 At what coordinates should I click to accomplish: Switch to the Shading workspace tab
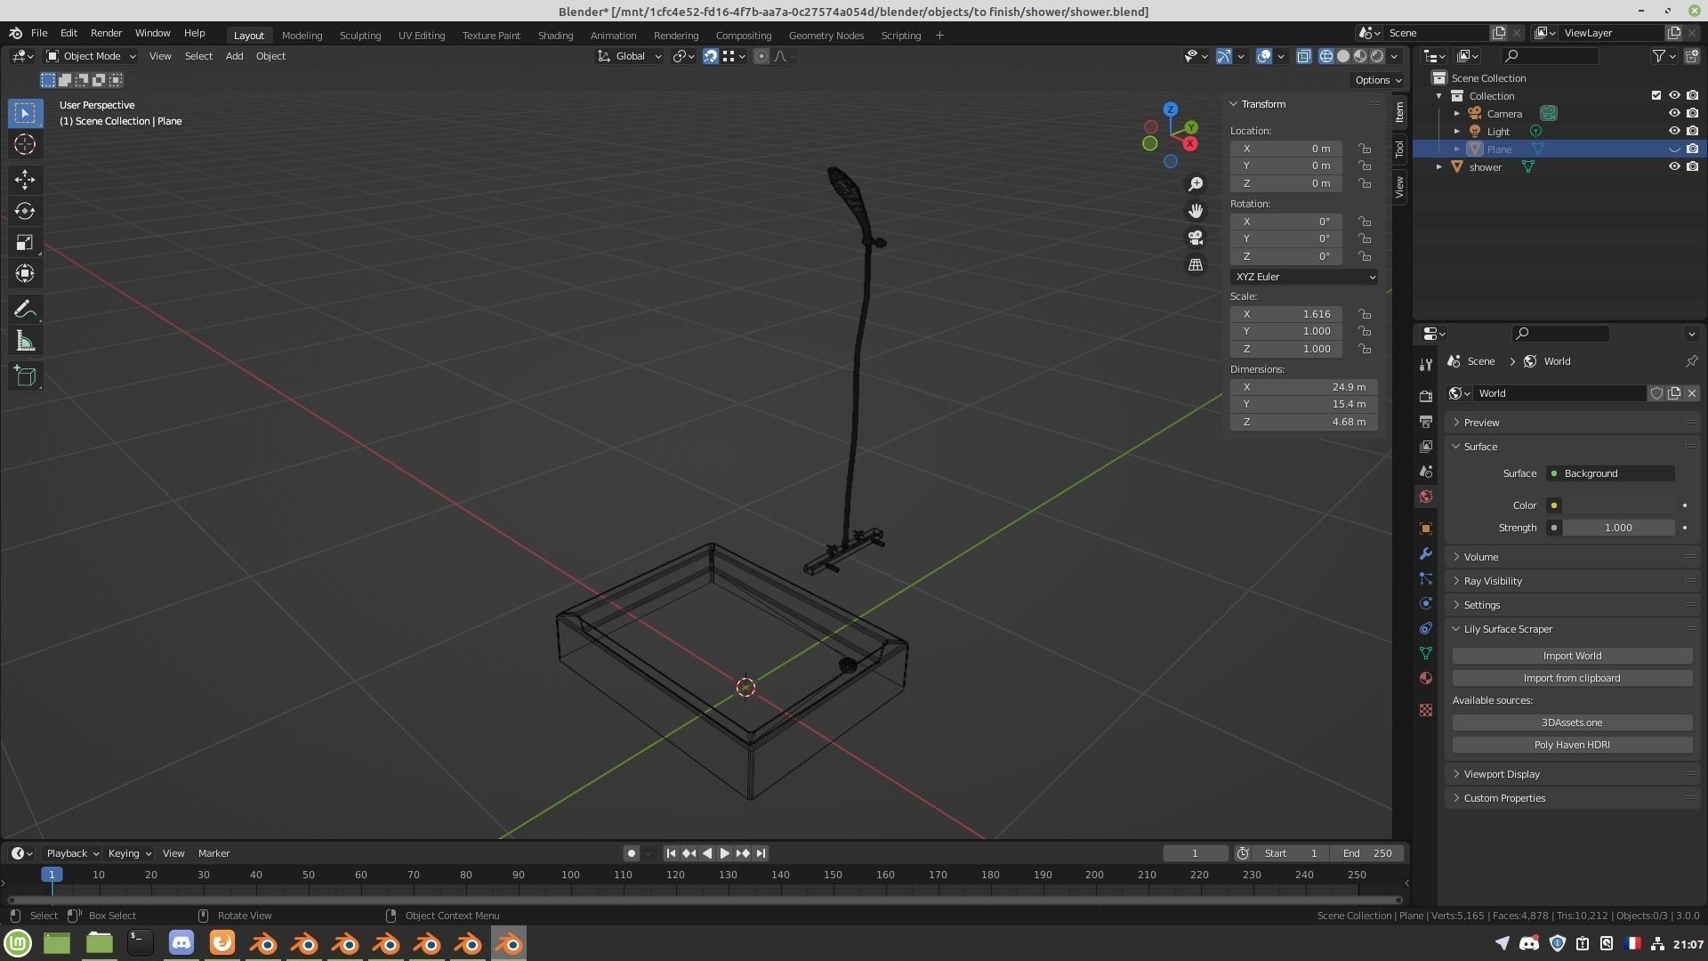pos(555,36)
